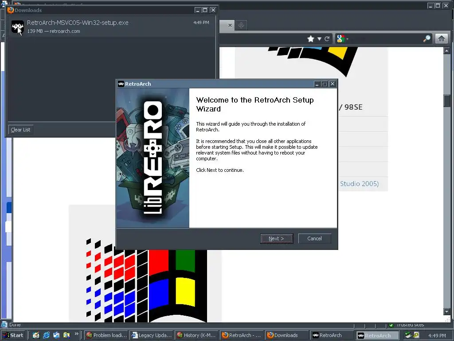454x341 pixels.
Task: Switch to the History (K-M...) taskbar item
Action: point(196,335)
